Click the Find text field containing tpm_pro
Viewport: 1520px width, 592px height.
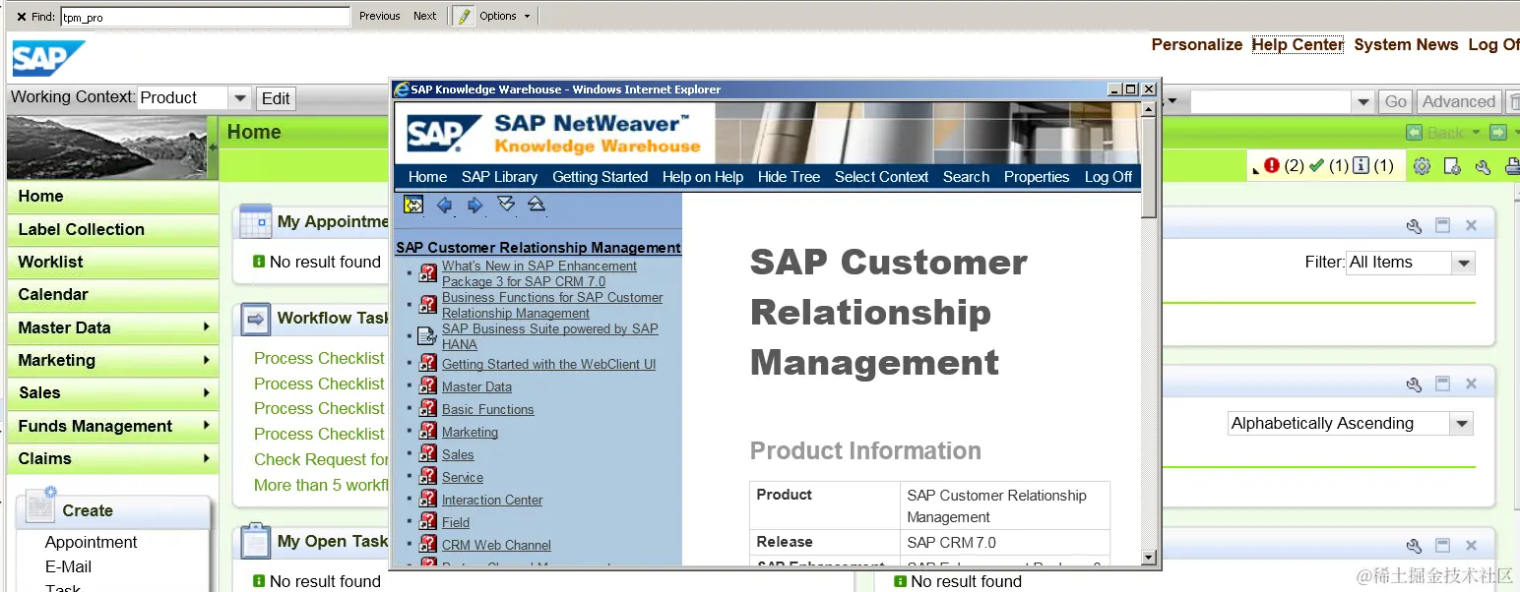click(205, 17)
